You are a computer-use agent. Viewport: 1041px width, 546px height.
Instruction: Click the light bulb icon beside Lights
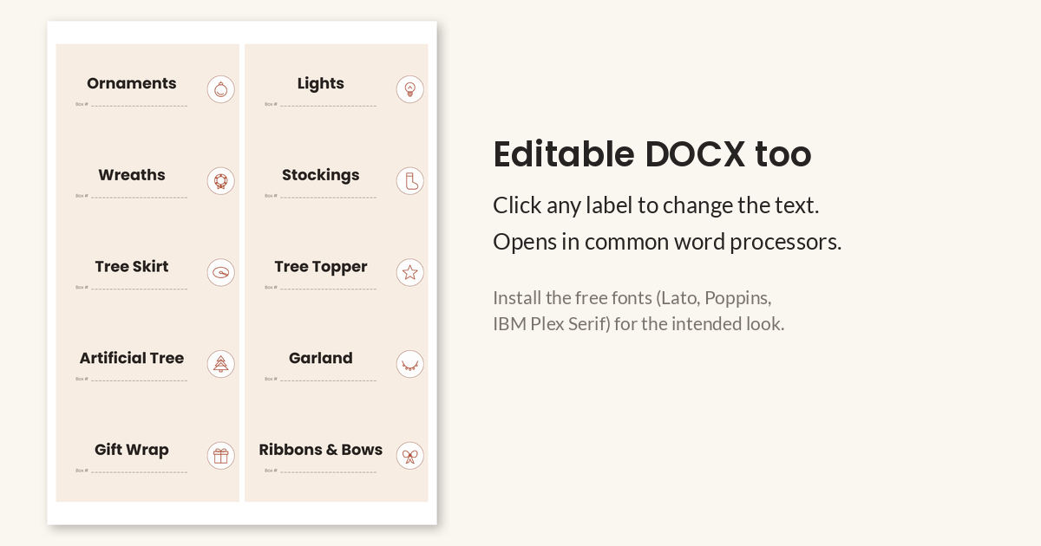(410, 89)
